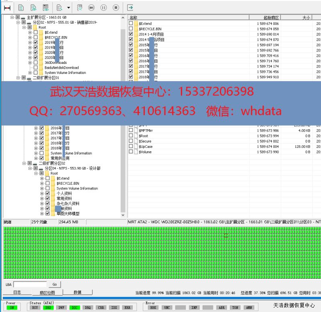Click the dark document preview toolbar icon

click(46, 7)
